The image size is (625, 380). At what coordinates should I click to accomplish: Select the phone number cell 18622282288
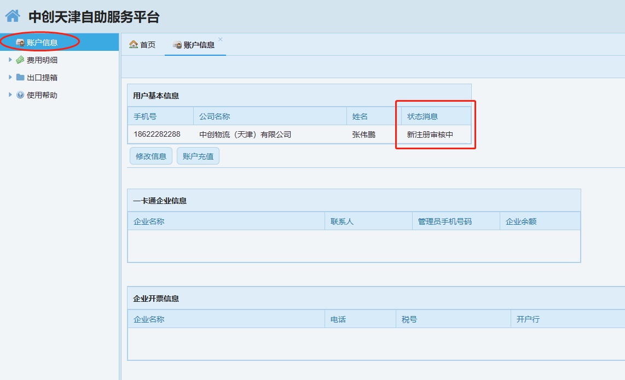click(157, 135)
